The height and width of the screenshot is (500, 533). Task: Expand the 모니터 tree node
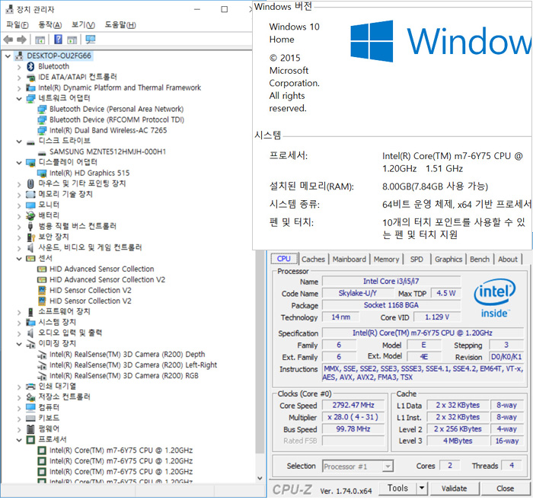coord(19,205)
